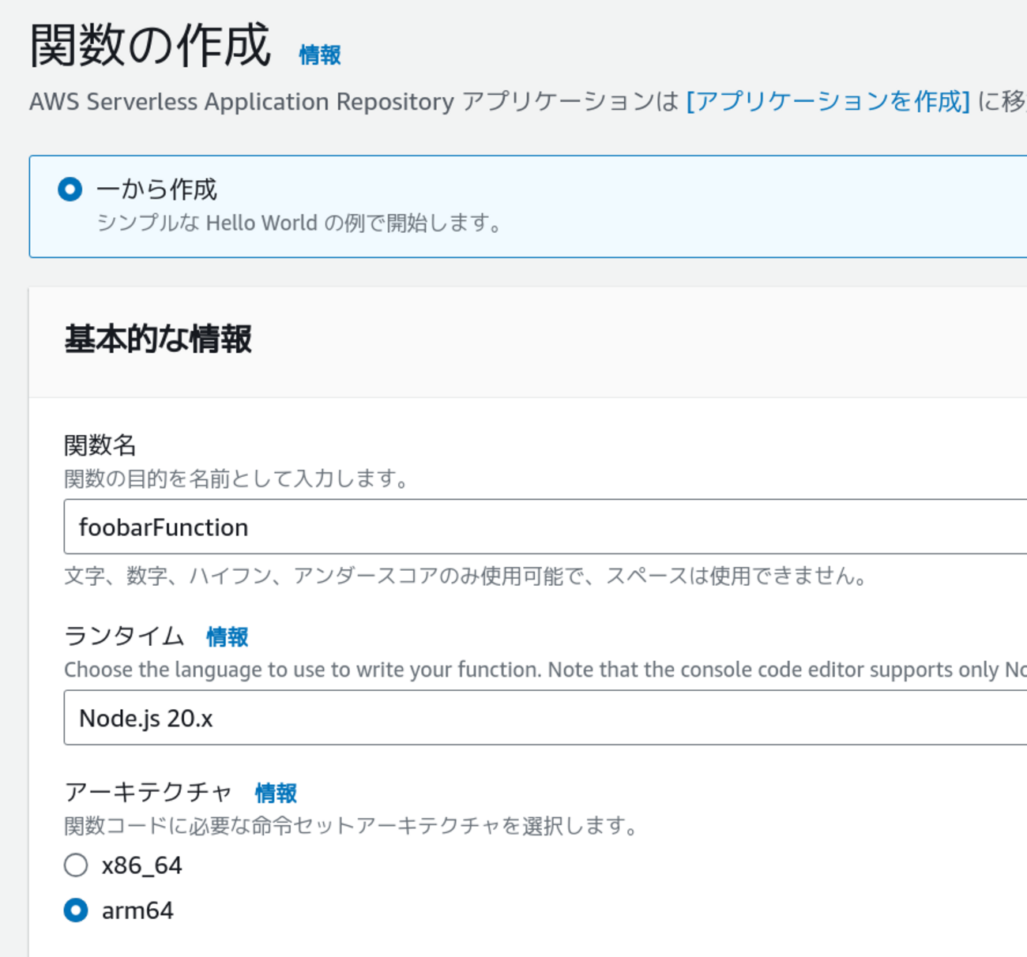This screenshot has width=1027, height=957.
Task: Click the Node.js 20.x selected value
Action: [145, 718]
